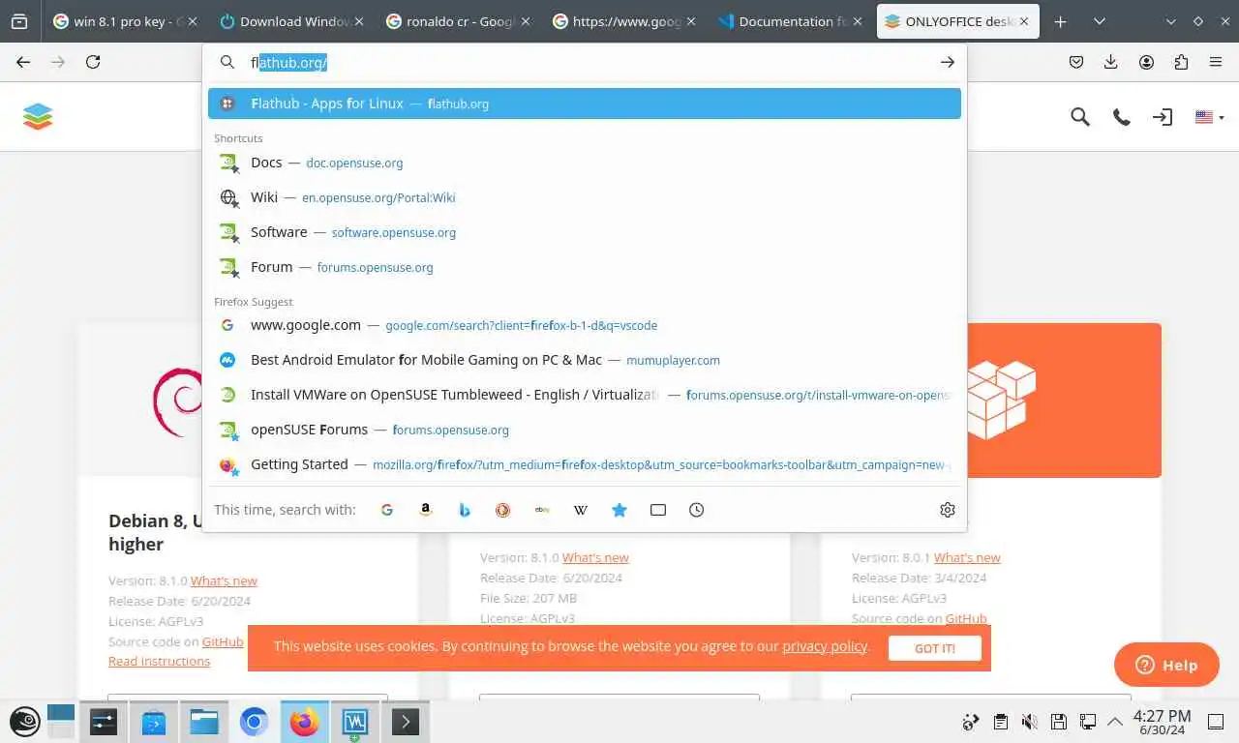Go back to previous page

coord(23,62)
